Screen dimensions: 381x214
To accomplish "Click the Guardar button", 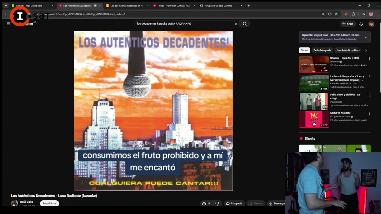I will pyautogui.click(x=256, y=203).
